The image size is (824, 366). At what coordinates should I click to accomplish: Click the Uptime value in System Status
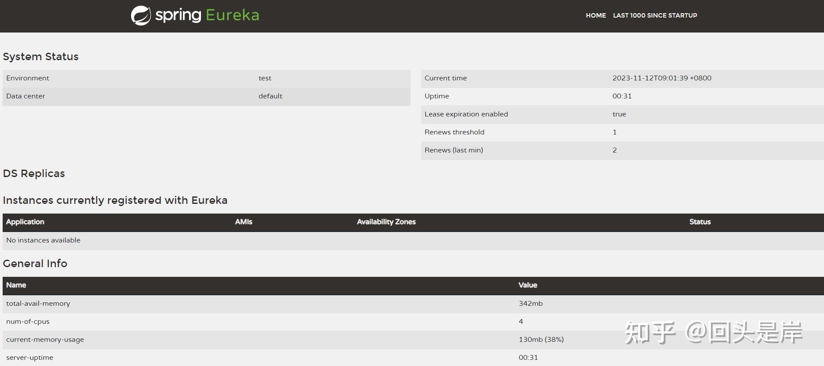point(622,96)
